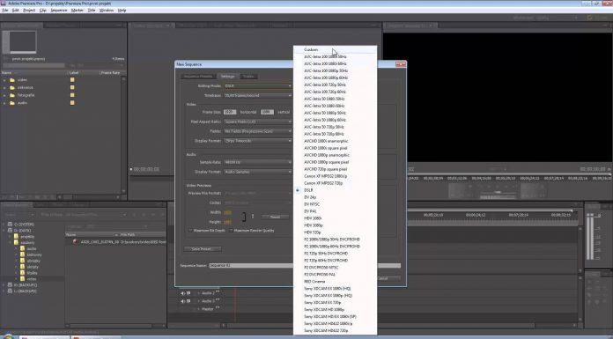
Task: Select the video folder in Media Browser tree
Action: coord(32,279)
